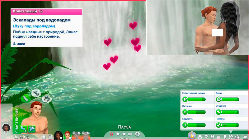Screen dimensions: 249x140
Task: Open the Simology head profile panel
Action: coord(225,137)
